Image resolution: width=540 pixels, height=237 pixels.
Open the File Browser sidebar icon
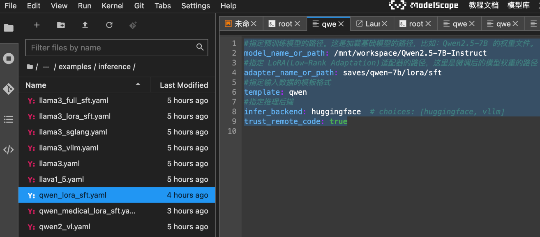click(9, 28)
